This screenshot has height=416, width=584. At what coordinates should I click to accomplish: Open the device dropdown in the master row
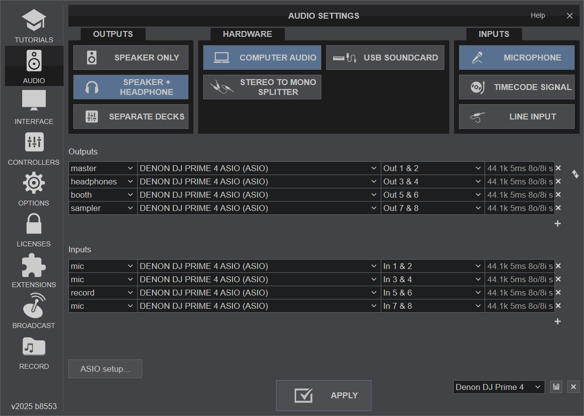point(259,168)
